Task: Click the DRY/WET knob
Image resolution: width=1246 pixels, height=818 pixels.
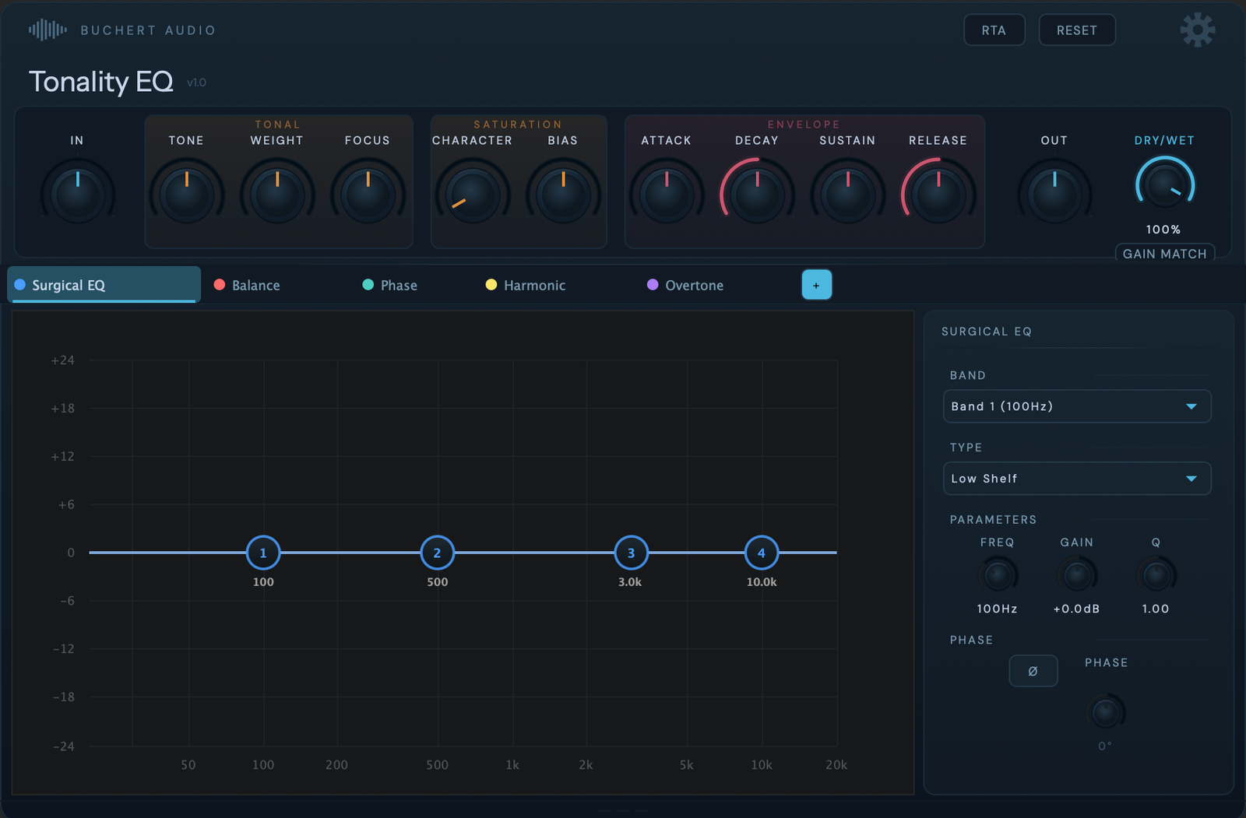Action: (x=1163, y=185)
